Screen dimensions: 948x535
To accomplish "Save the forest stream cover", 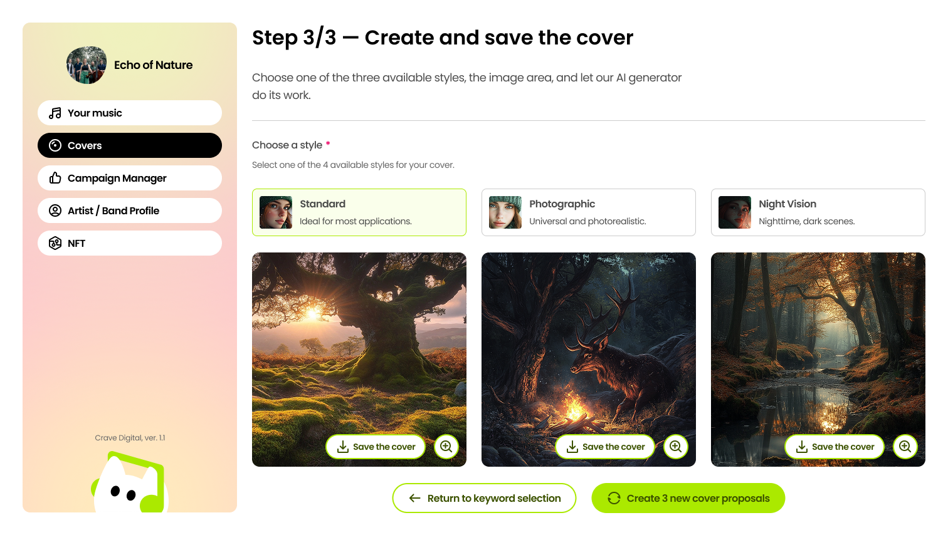I will 835,447.
